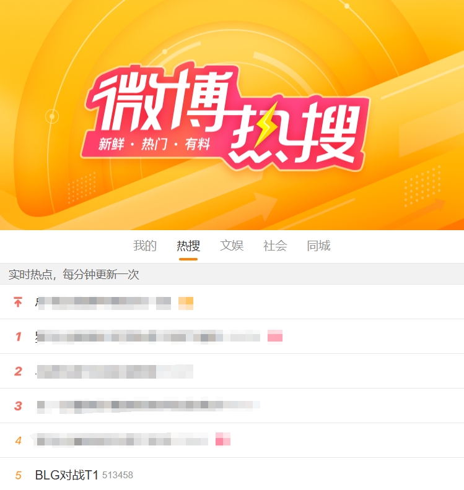Image resolution: width=464 pixels, height=490 pixels.
Task: Click the rank 4 hot search entry
Action: point(121,441)
